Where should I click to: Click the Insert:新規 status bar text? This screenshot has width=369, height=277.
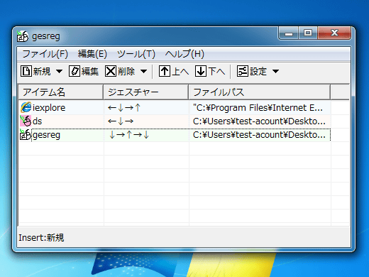[41, 237]
